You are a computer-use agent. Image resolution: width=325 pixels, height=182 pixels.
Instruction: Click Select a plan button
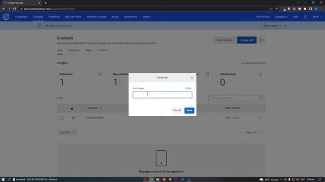[271, 26]
